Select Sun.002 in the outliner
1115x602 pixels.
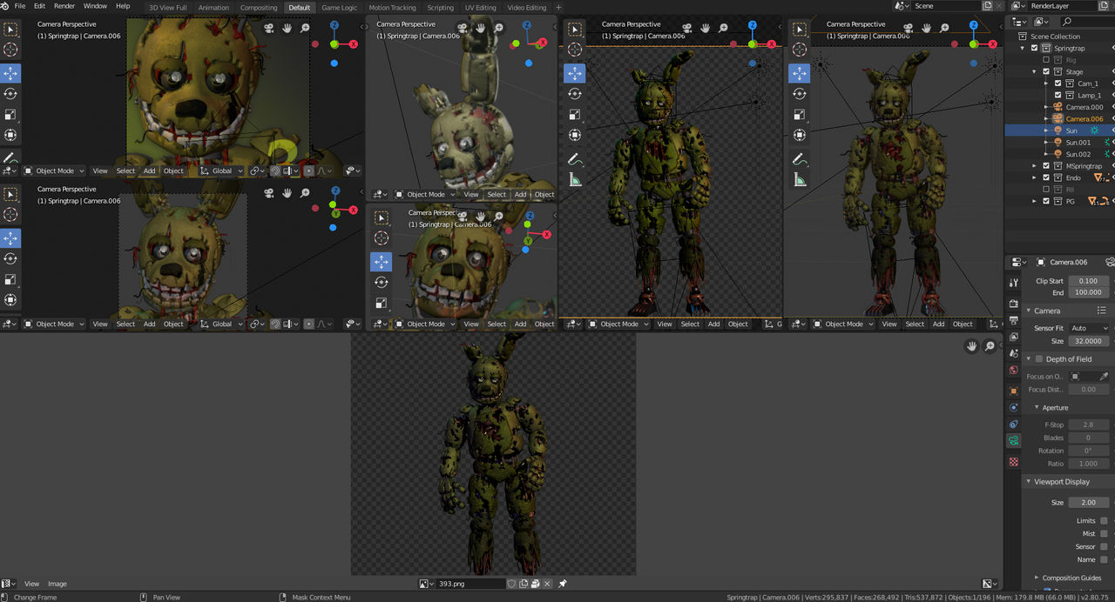click(x=1078, y=154)
